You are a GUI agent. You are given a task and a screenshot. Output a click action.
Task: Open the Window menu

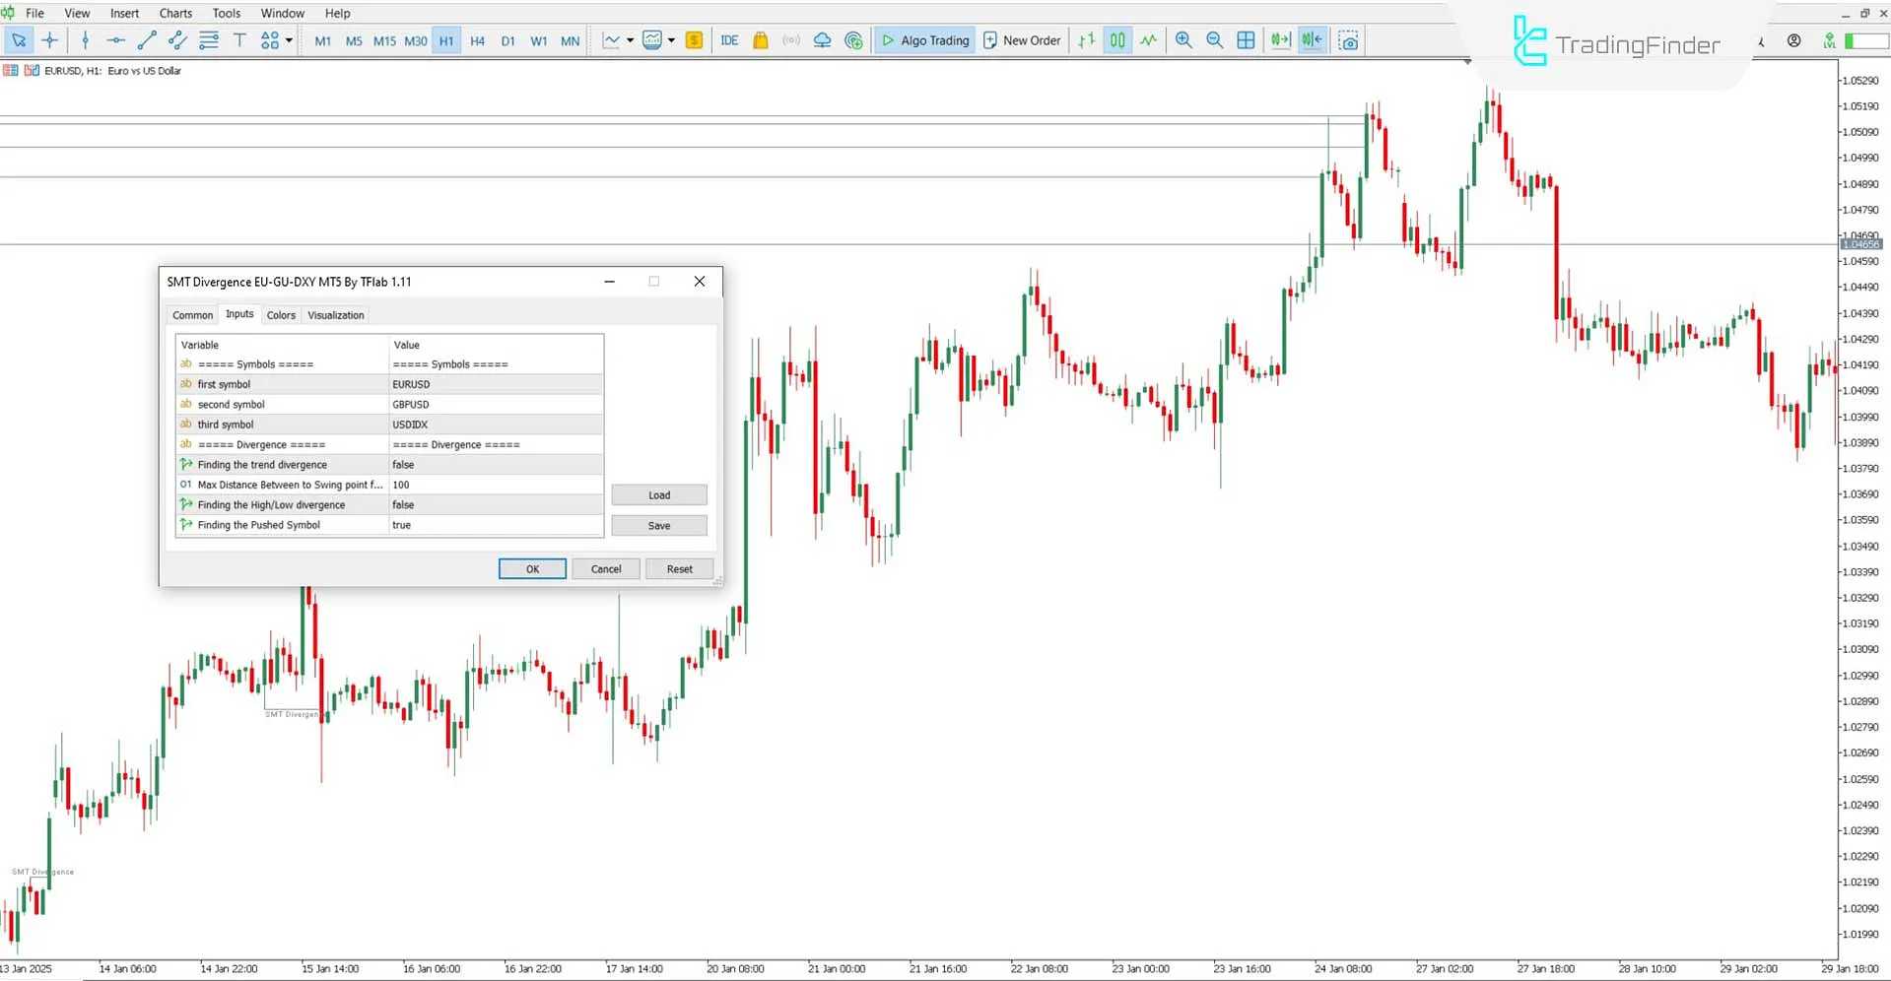click(283, 13)
